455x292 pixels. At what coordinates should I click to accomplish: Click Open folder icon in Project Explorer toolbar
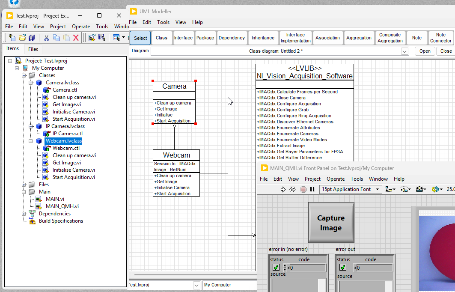tap(22, 38)
